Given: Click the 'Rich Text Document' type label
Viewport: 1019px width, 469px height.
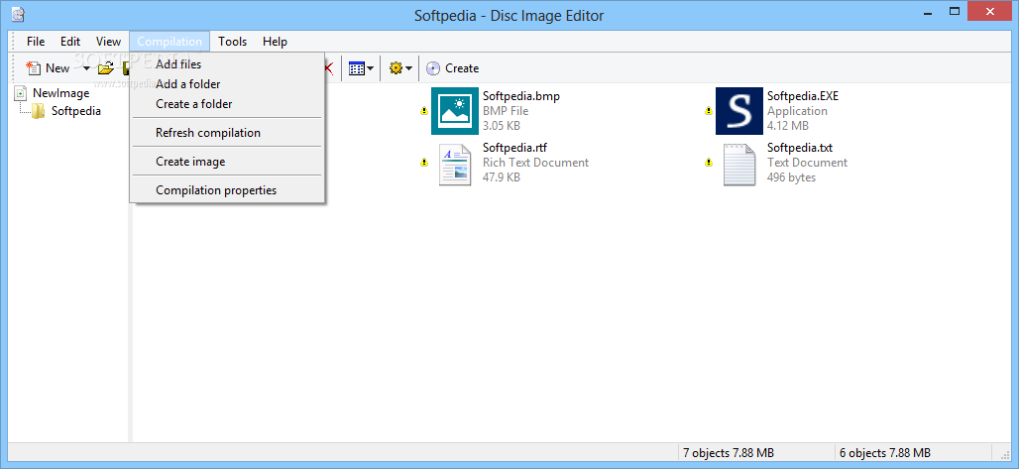Looking at the screenshot, I should [x=535, y=163].
